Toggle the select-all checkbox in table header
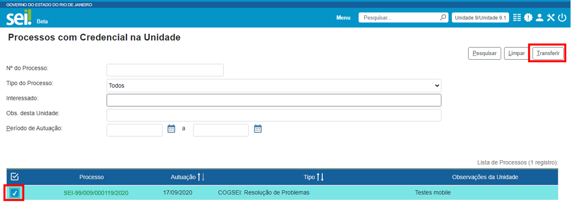 (x=14, y=177)
